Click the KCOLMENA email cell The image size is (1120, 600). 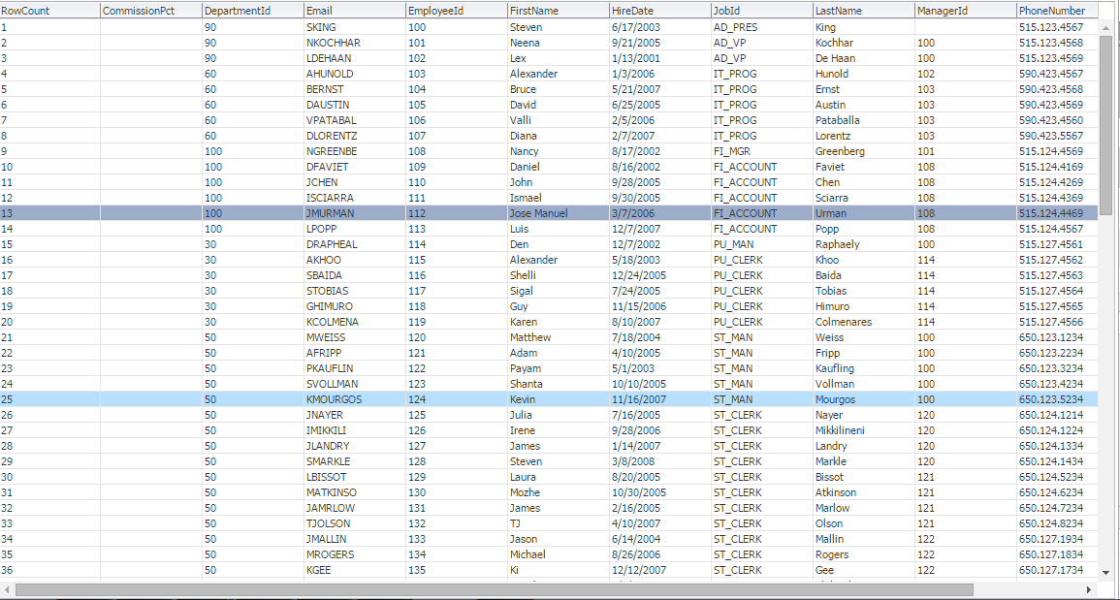coord(355,322)
